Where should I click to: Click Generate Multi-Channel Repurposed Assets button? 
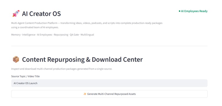click(109, 94)
